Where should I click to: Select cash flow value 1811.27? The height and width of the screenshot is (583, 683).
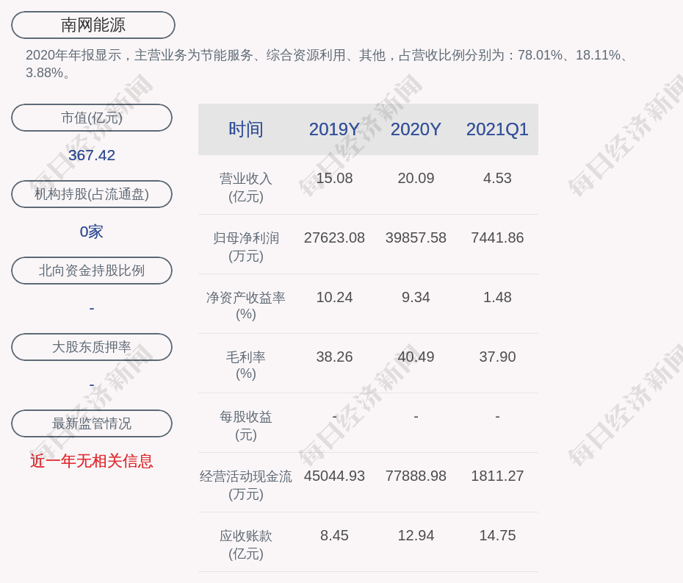(x=497, y=476)
